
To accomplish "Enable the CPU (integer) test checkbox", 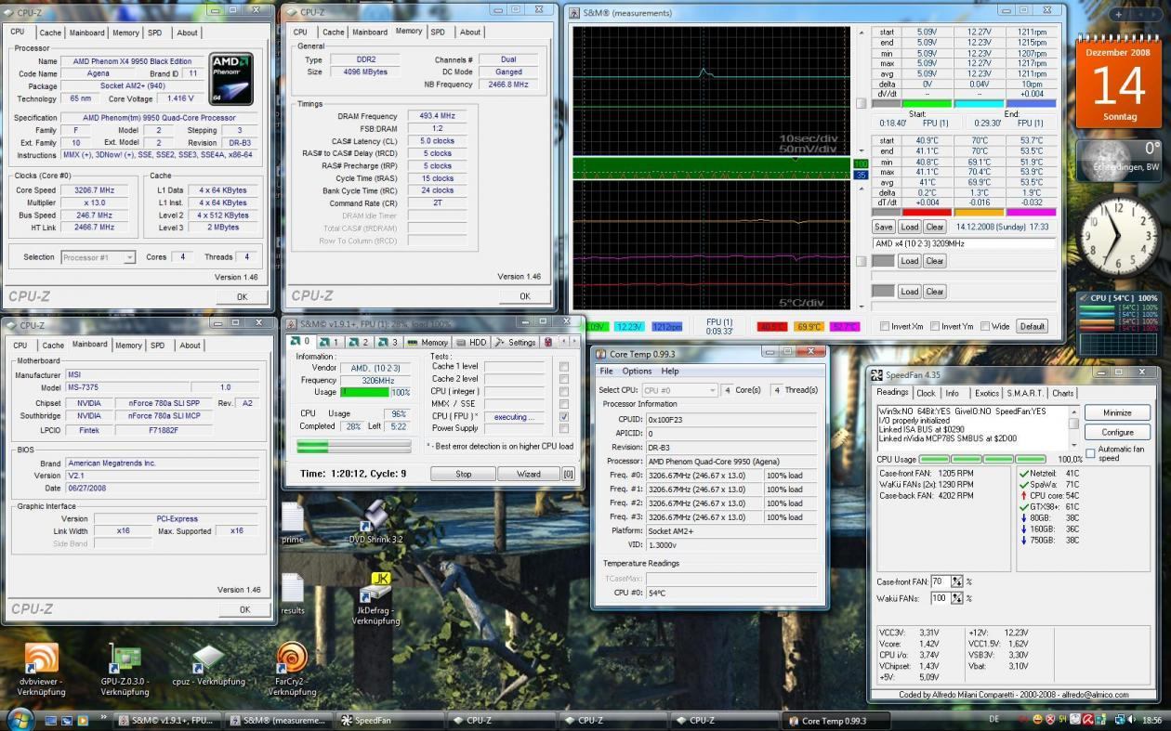I will click(564, 392).
